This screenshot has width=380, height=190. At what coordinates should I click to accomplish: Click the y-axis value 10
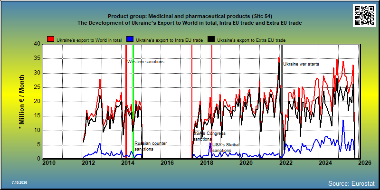tap(37, 131)
